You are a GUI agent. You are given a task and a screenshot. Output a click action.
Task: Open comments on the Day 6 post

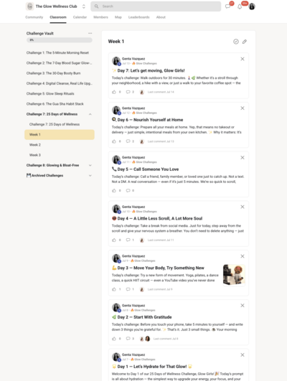[x=128, y=141]
